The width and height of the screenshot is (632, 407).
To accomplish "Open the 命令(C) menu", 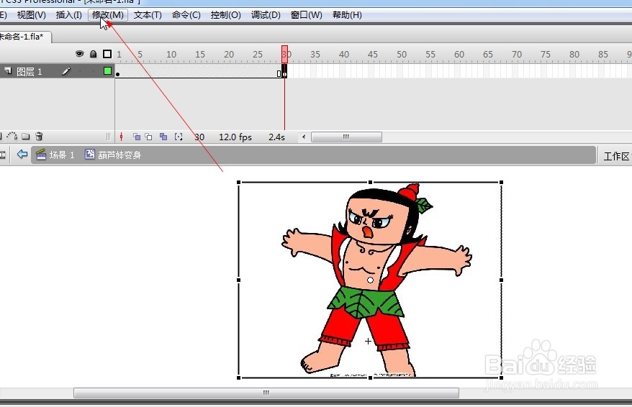I will (186, 15).
